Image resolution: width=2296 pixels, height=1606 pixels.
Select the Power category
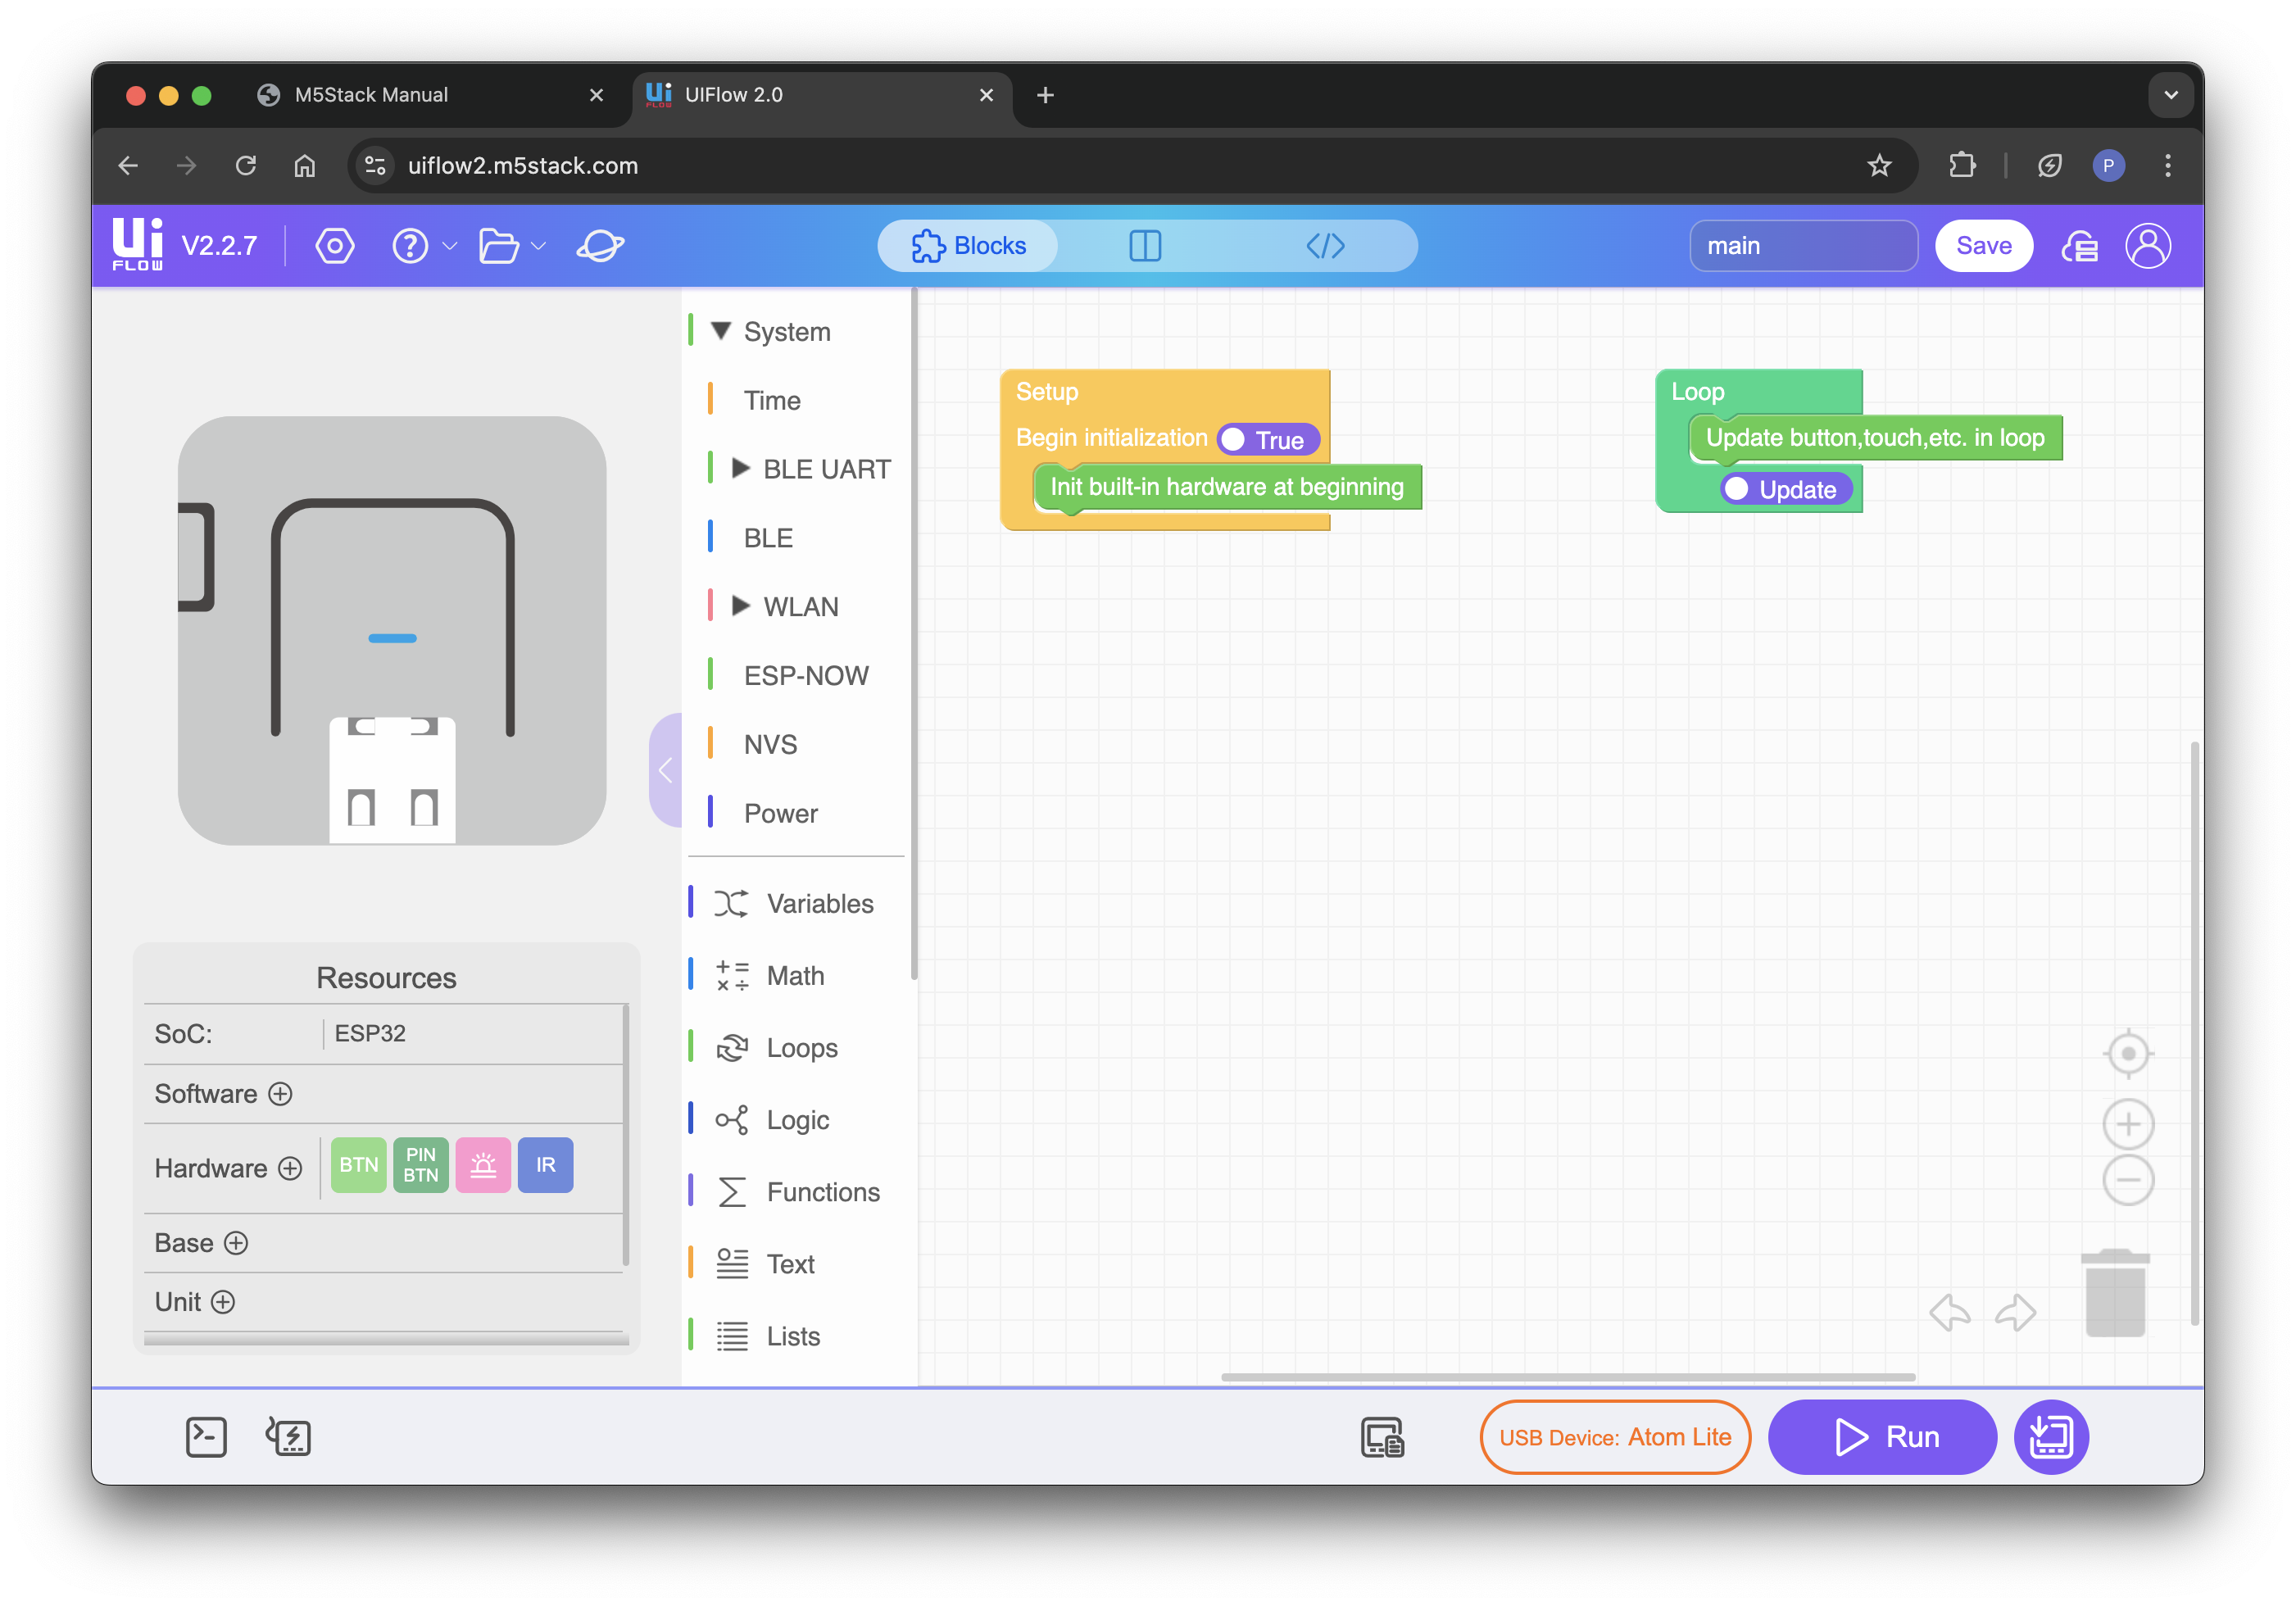point(780,814)
